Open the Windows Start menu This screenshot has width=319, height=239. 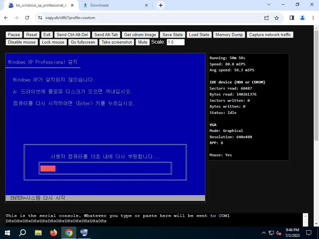point(7,233)
